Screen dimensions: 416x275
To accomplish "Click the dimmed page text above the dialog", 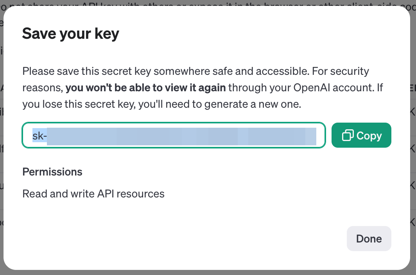I will [195, 3].
